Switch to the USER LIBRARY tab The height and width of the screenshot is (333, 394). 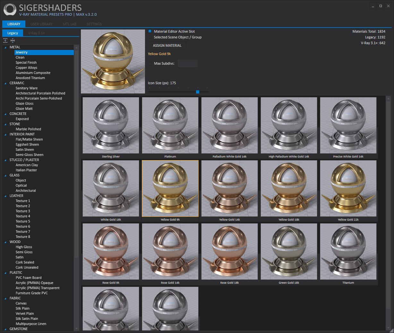pos(41,24)
